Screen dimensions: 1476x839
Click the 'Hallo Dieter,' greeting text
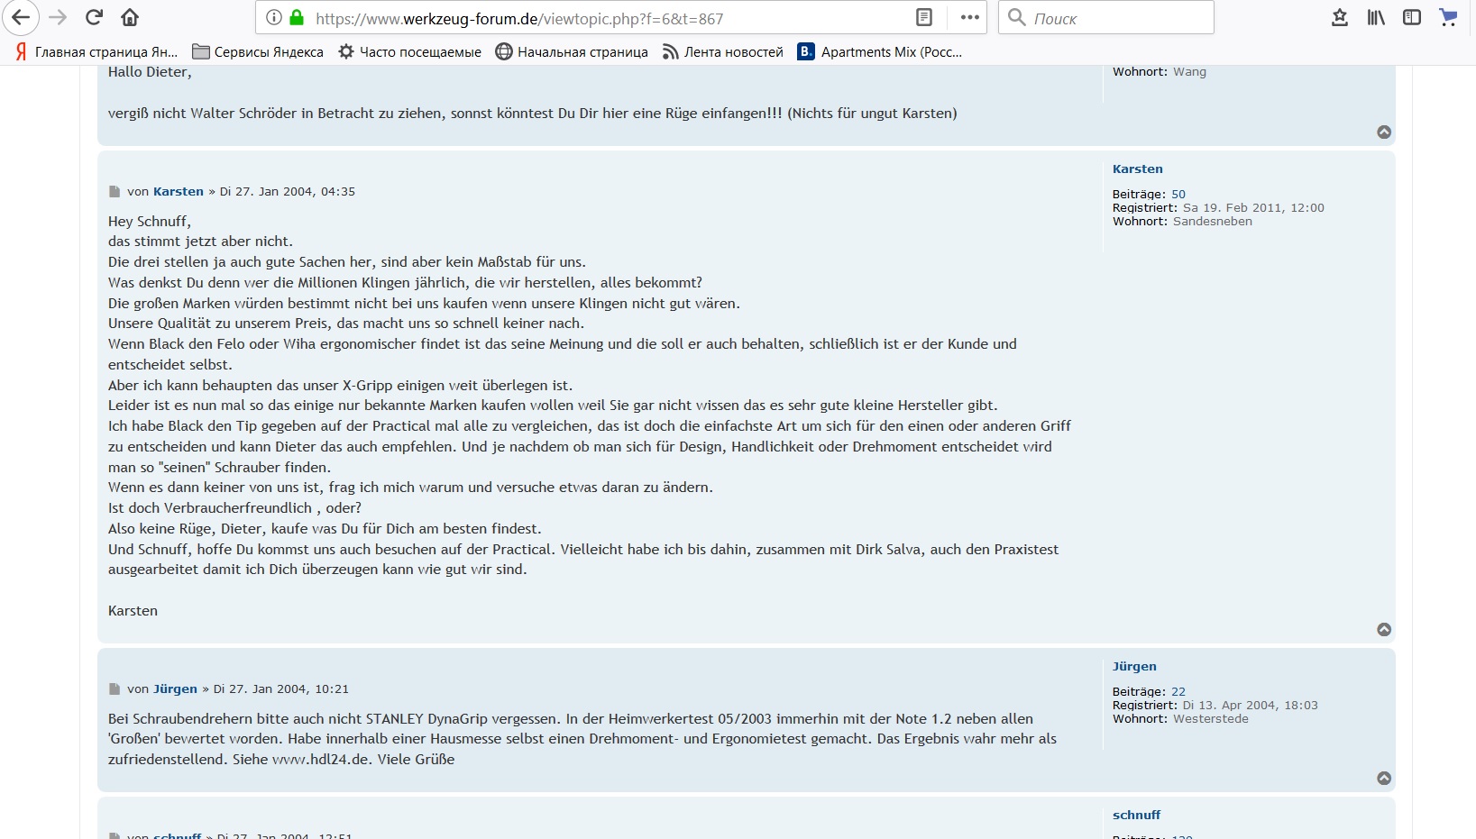(150, 72)
